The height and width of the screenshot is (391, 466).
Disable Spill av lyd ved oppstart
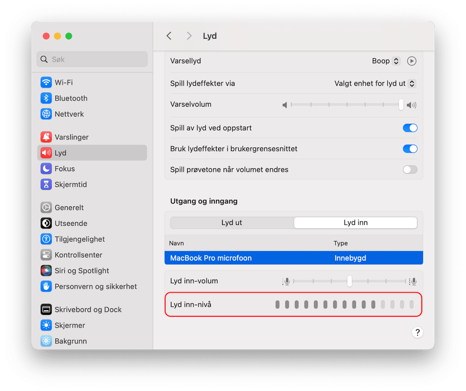click(410, 128)
